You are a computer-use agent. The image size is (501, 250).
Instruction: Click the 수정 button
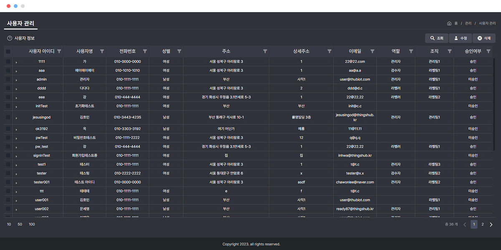[460, 38]
